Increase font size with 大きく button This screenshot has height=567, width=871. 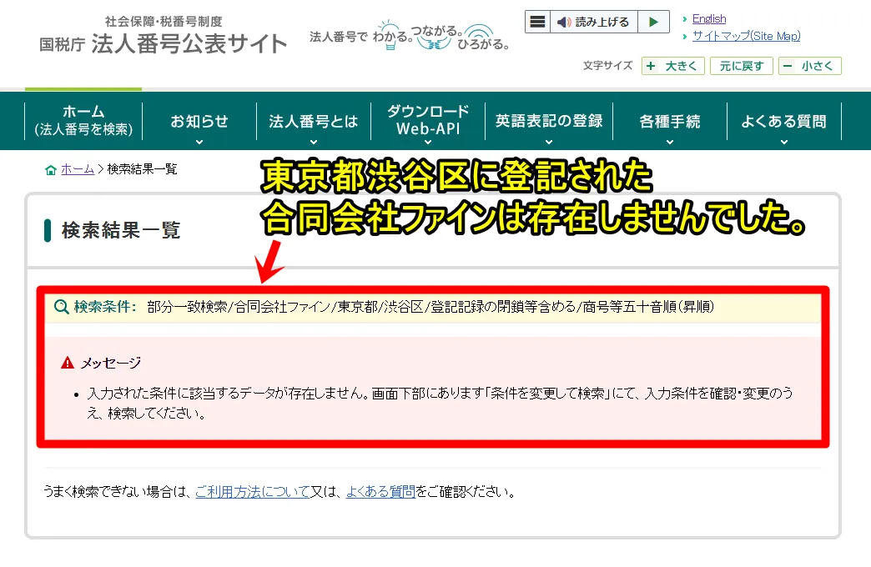(x=673, y=66)
